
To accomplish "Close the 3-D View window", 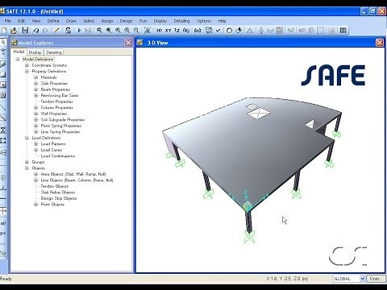I will pos(380,43).
